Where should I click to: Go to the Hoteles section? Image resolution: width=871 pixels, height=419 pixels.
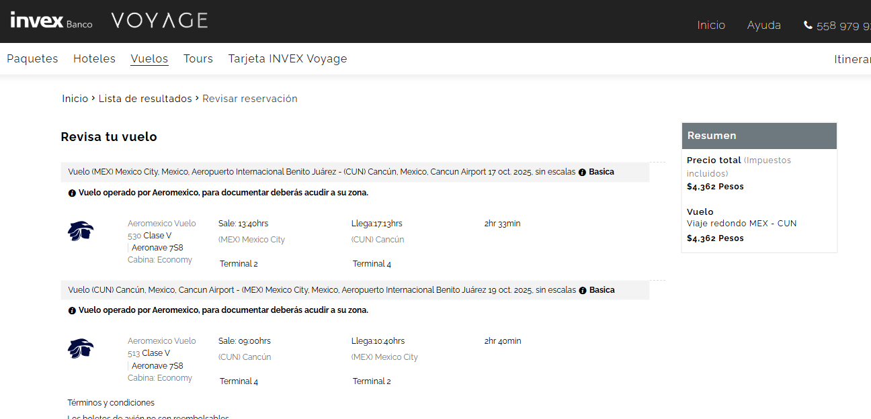(94, 59)
